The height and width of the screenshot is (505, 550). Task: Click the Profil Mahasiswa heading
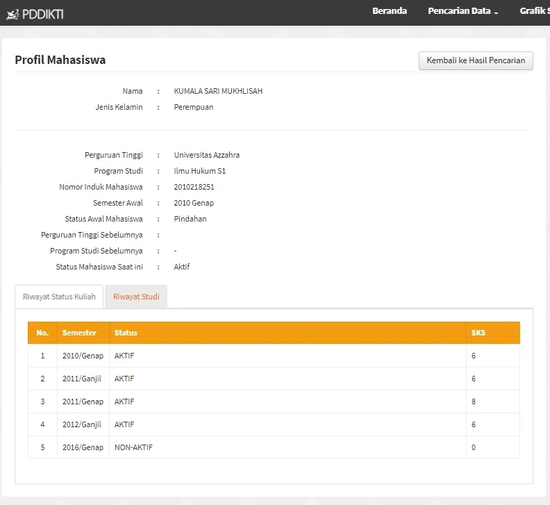60,60
